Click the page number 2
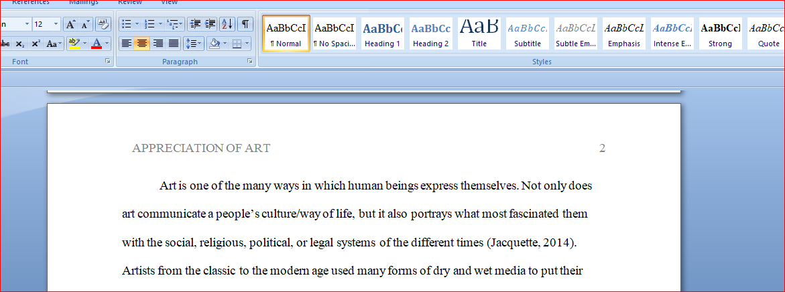 tap(602, 148)
